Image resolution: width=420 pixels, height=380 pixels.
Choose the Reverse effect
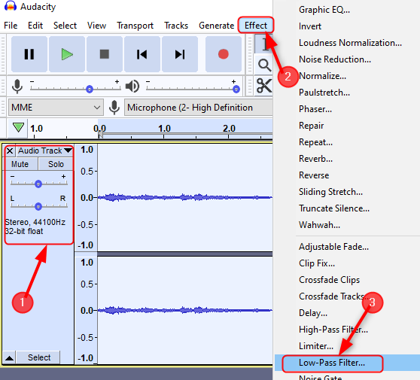point(314,175)
